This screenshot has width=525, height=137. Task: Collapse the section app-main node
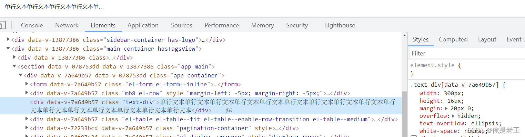(14, 66)
